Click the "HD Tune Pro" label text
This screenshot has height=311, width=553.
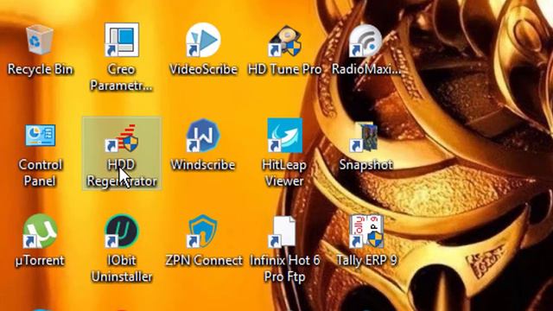pyautogui.click(x=284, y=69)
